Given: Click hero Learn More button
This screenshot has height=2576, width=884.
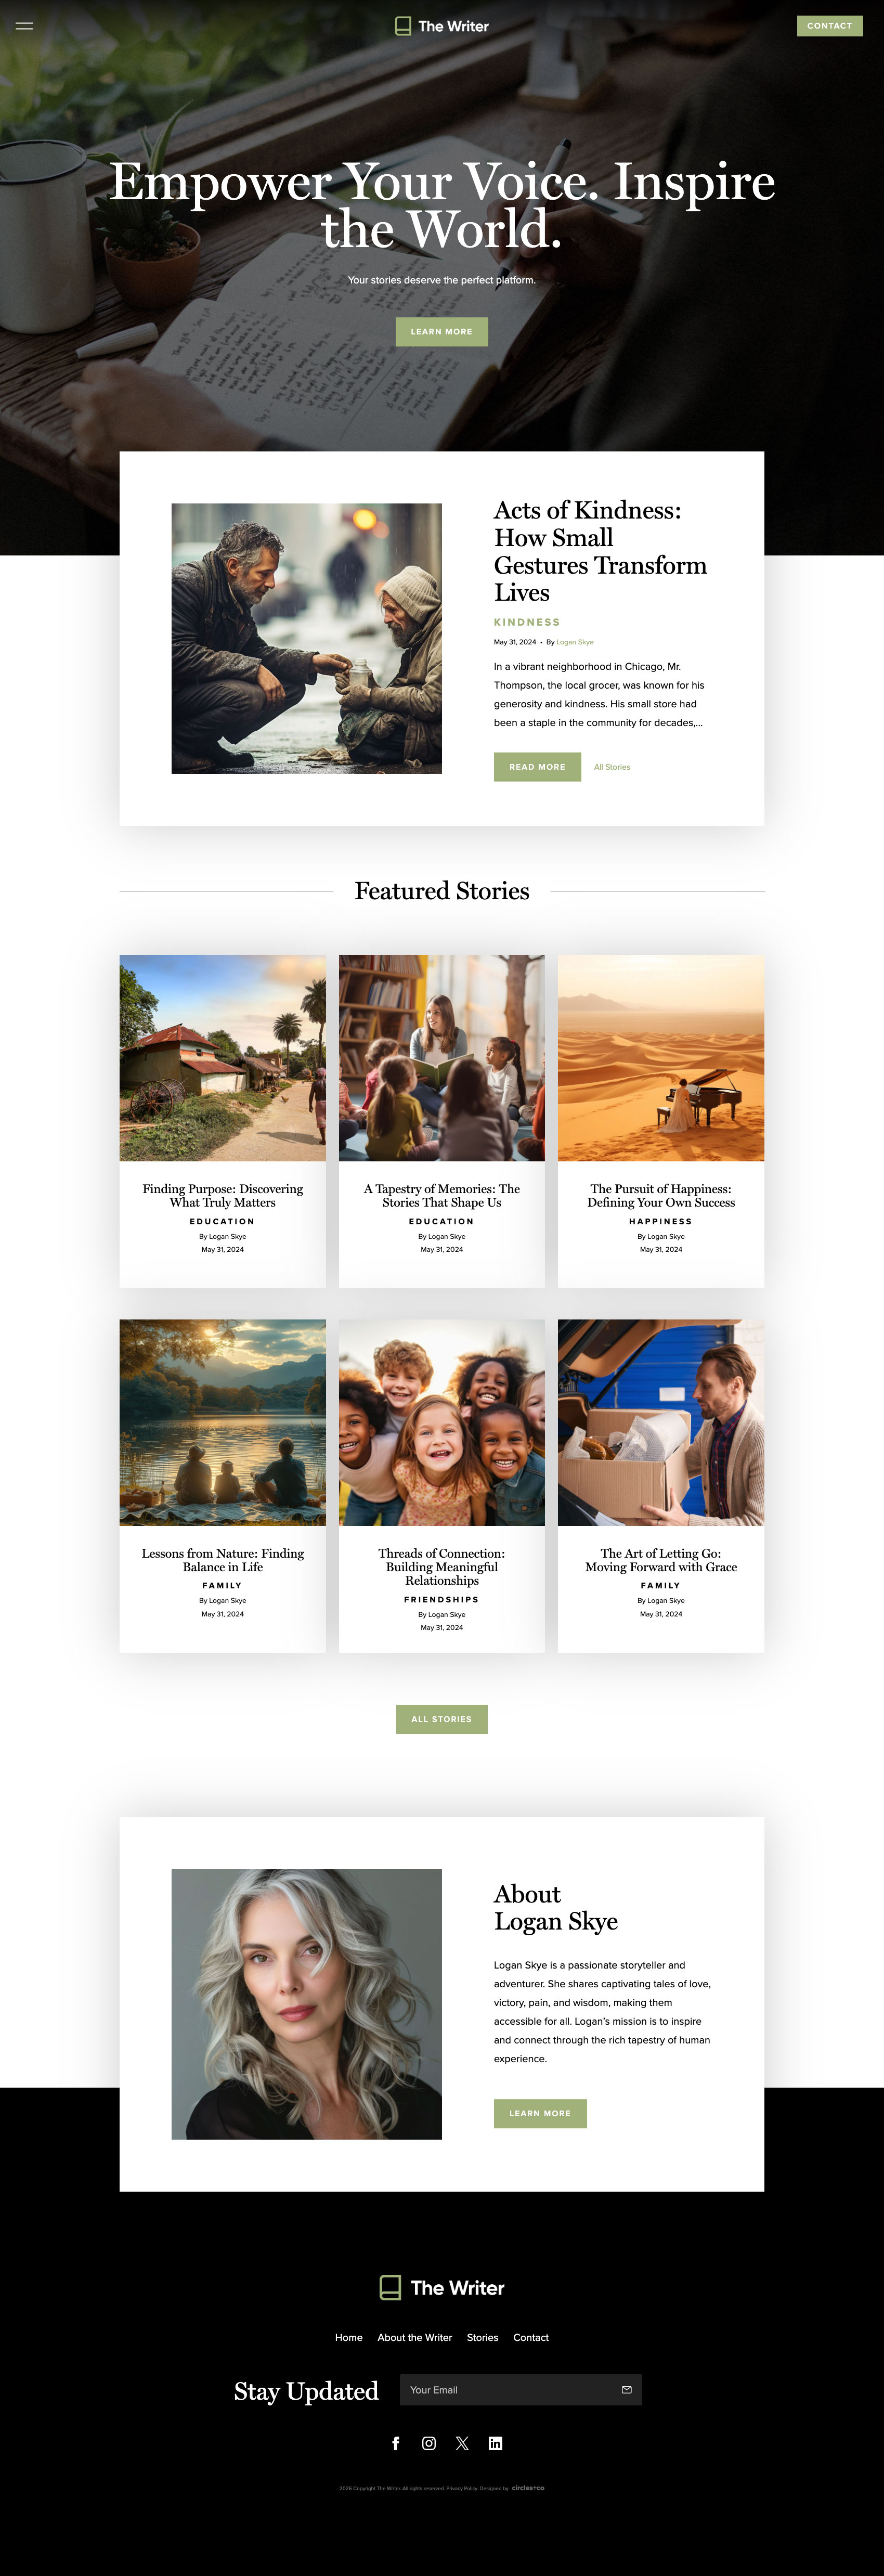Looking at the screenshot, I should [442, 332].
